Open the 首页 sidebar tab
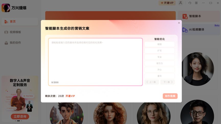Image resolution: width=221 pixels, height=124 pixels. (20, 21)
